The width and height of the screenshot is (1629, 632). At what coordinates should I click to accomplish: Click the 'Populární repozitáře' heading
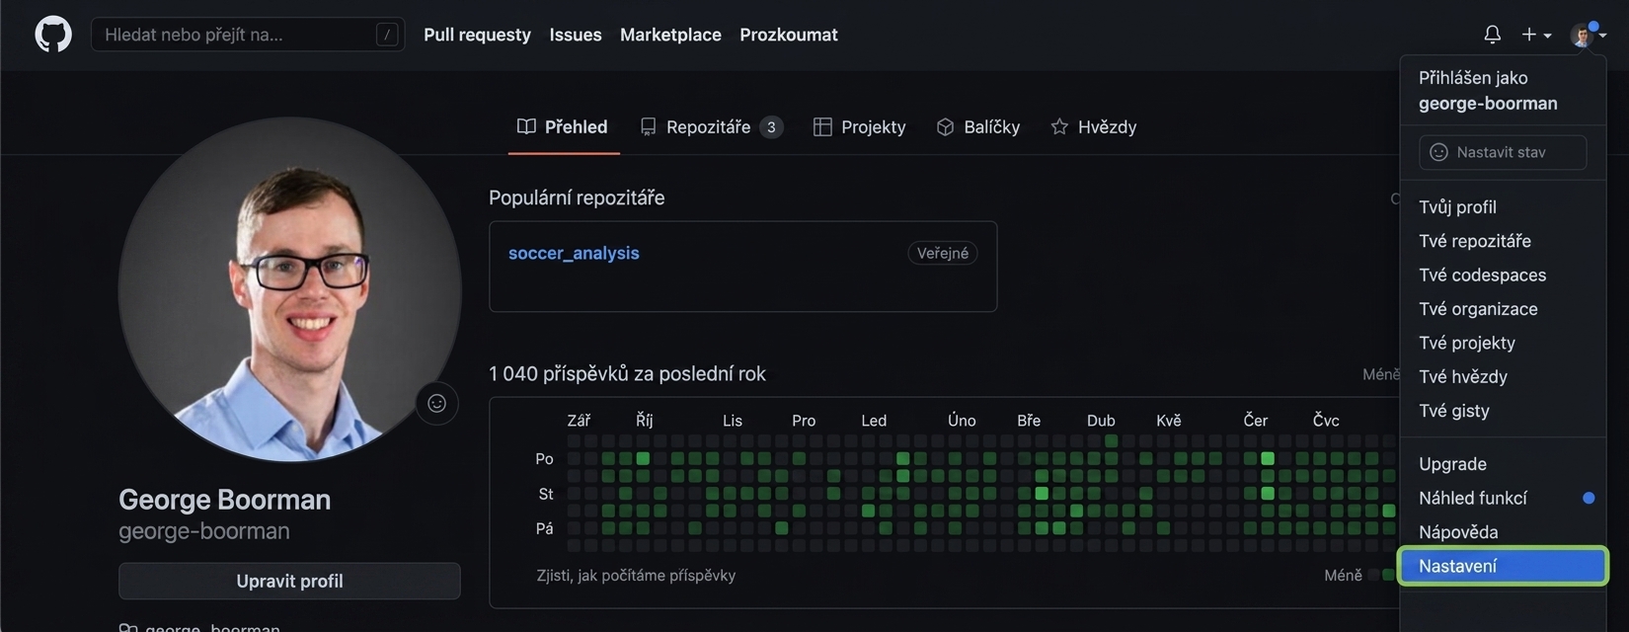click(577, 197)
